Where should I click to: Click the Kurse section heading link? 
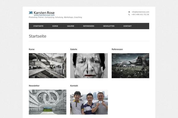pyautogui.click(x=32, y=49)
